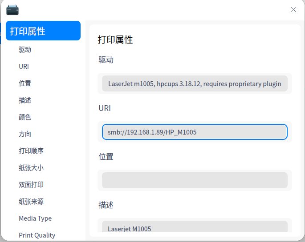Click the 驱动 label above driver field

106,60
